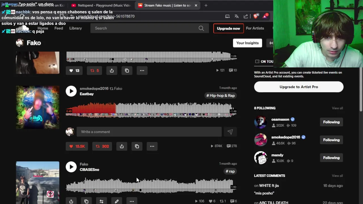Click the search magnifier icon
363x204 pixels.
coord(201,28)
